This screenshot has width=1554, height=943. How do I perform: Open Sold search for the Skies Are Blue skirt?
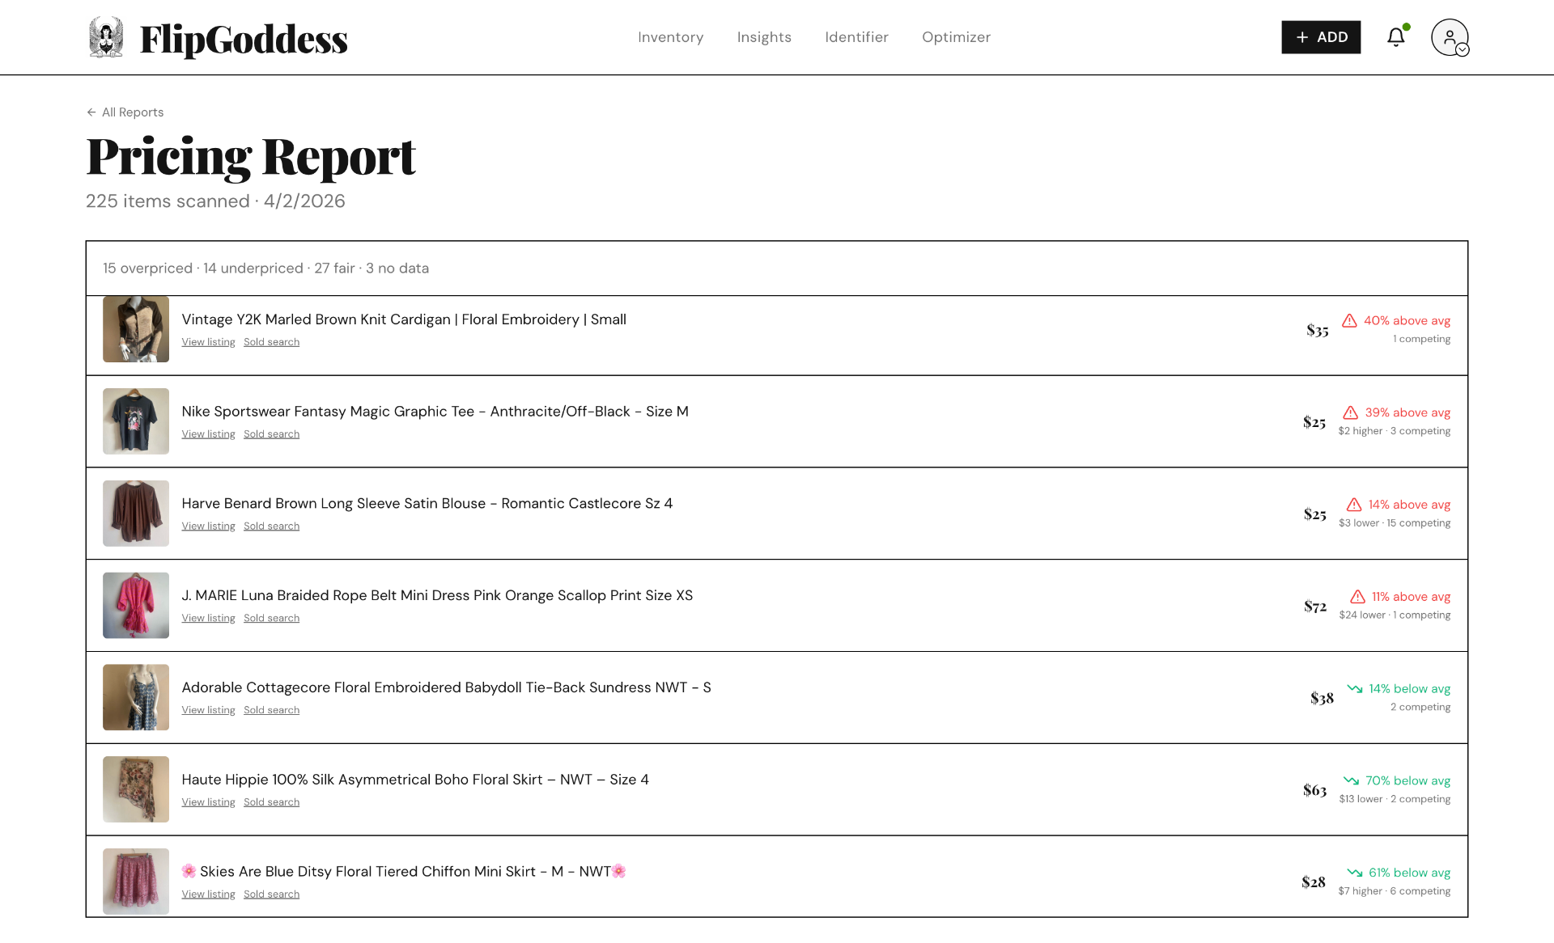click(271, 894)
